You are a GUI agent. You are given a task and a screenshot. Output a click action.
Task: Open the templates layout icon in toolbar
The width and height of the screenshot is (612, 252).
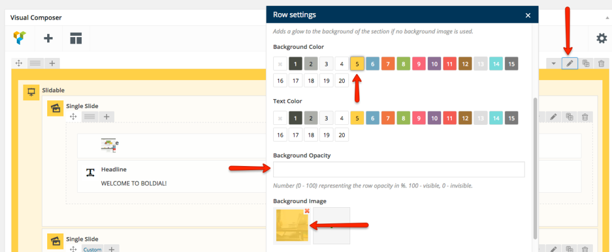tap(76, 38)
